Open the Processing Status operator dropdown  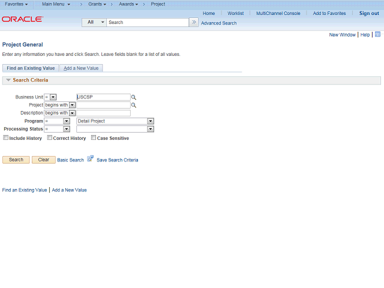point(57,129)
